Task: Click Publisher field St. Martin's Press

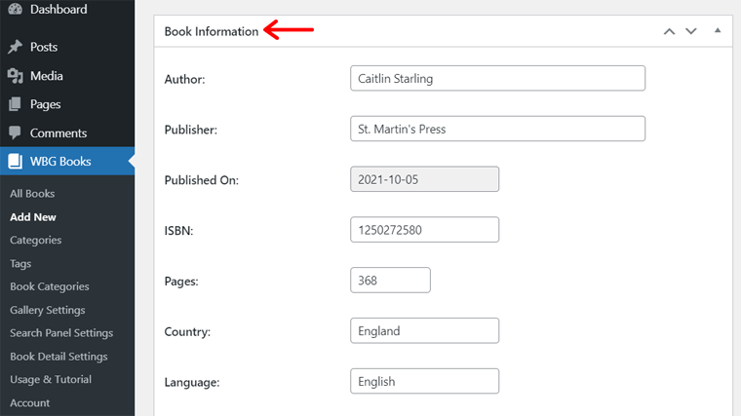Action: pos(497,129)
